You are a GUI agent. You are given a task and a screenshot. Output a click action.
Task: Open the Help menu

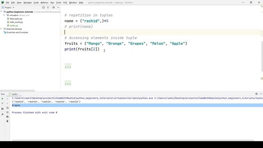click(81, 3)
